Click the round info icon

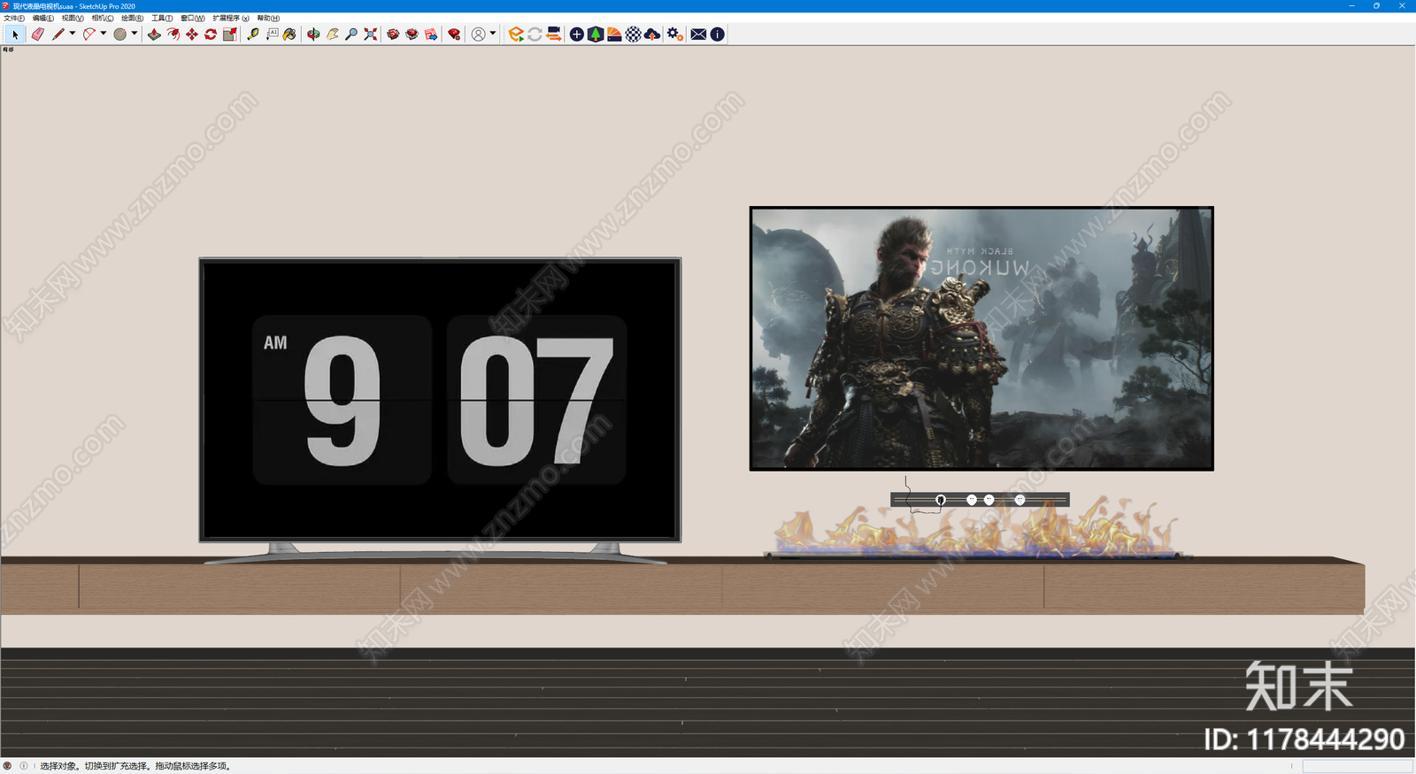718,34
